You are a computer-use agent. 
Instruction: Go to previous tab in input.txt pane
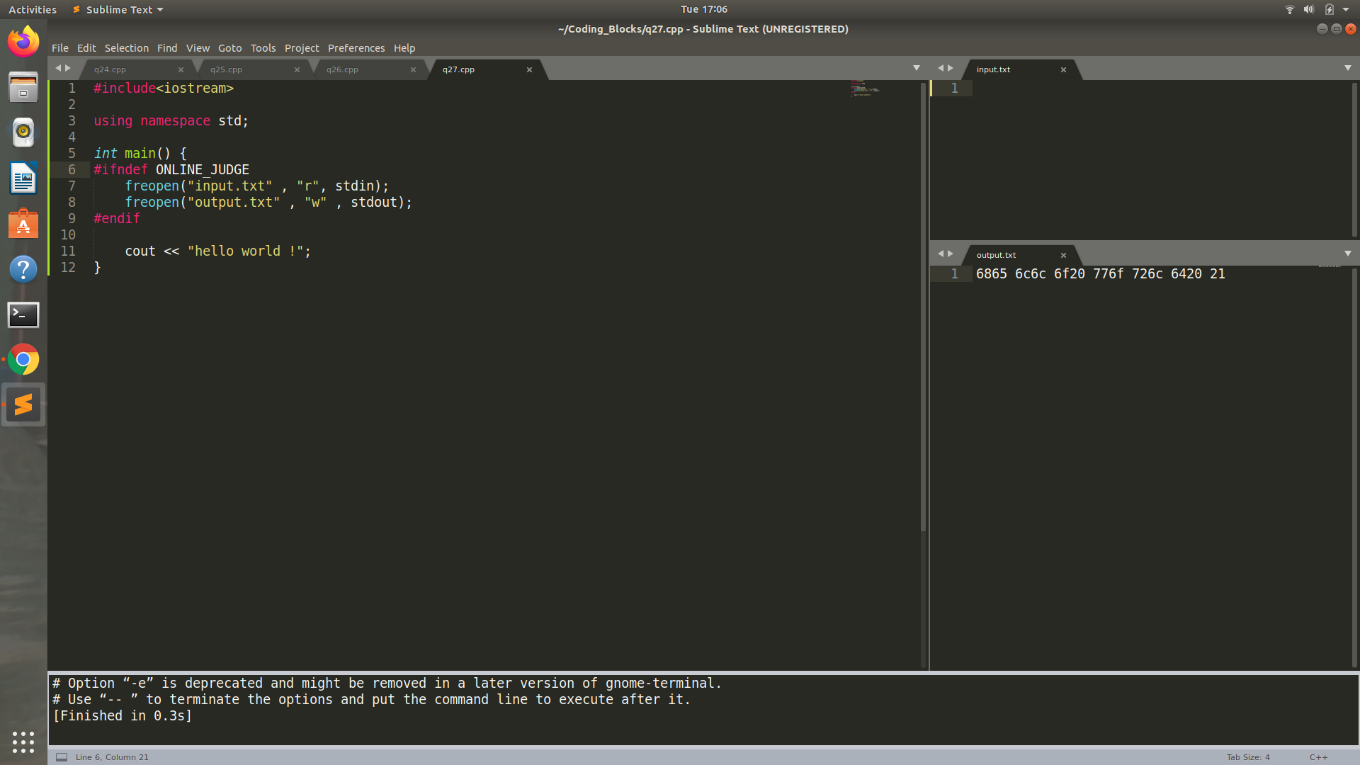[x=941, y=68]
